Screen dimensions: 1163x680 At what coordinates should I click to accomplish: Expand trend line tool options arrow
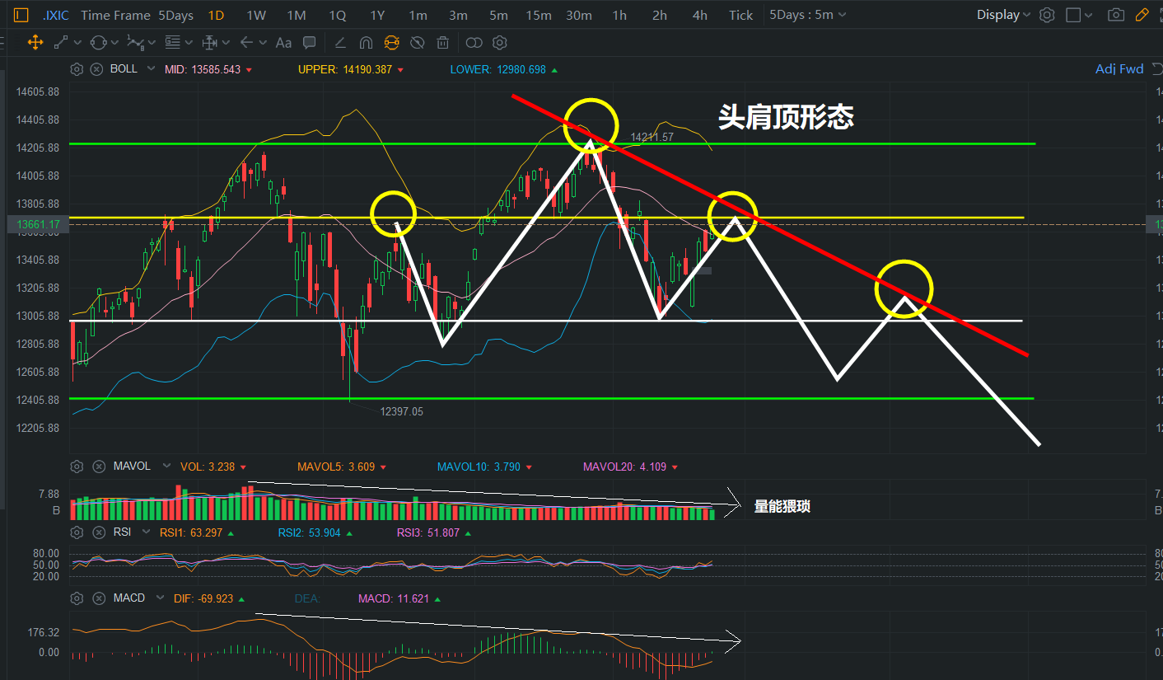77,43
